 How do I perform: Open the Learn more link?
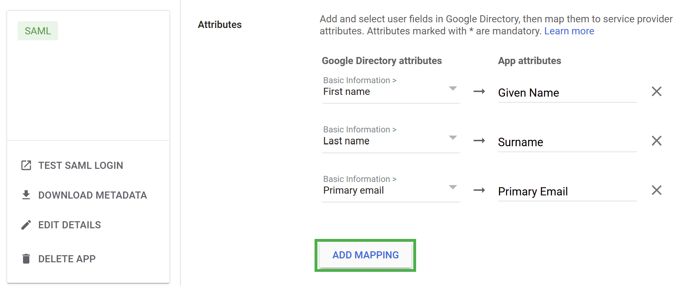pos(569,31)
